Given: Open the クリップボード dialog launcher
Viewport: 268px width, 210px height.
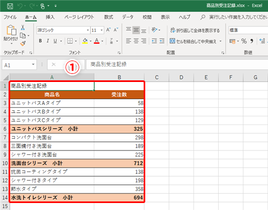Looking at the screenshot, I should [31, 52].
